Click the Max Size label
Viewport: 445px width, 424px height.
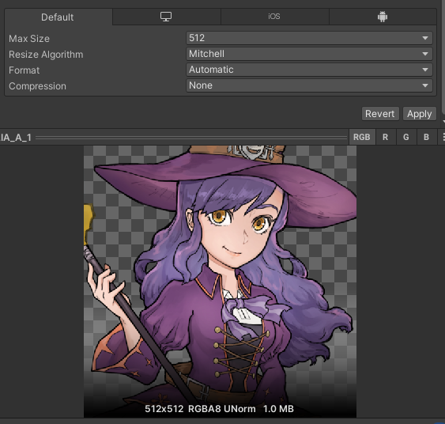tap(29, 39)
